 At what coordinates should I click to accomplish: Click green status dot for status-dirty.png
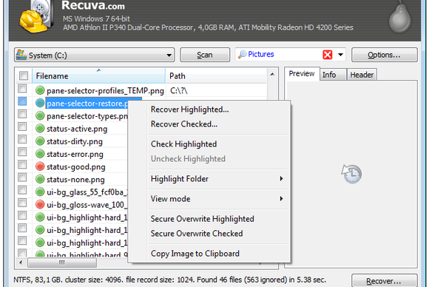(40, 141)
